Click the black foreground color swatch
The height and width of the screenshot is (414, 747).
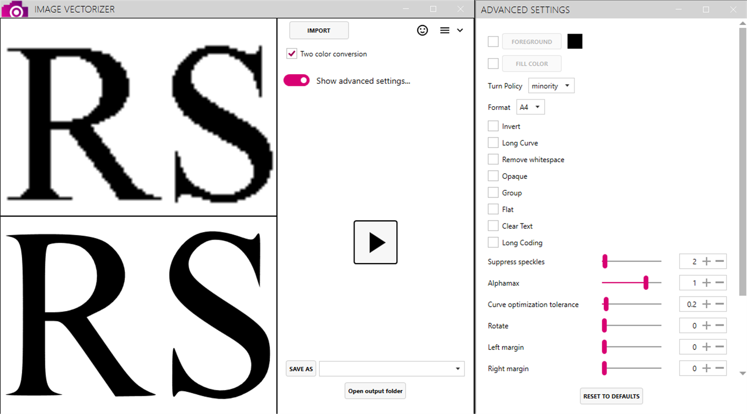[x=575, y=41]
